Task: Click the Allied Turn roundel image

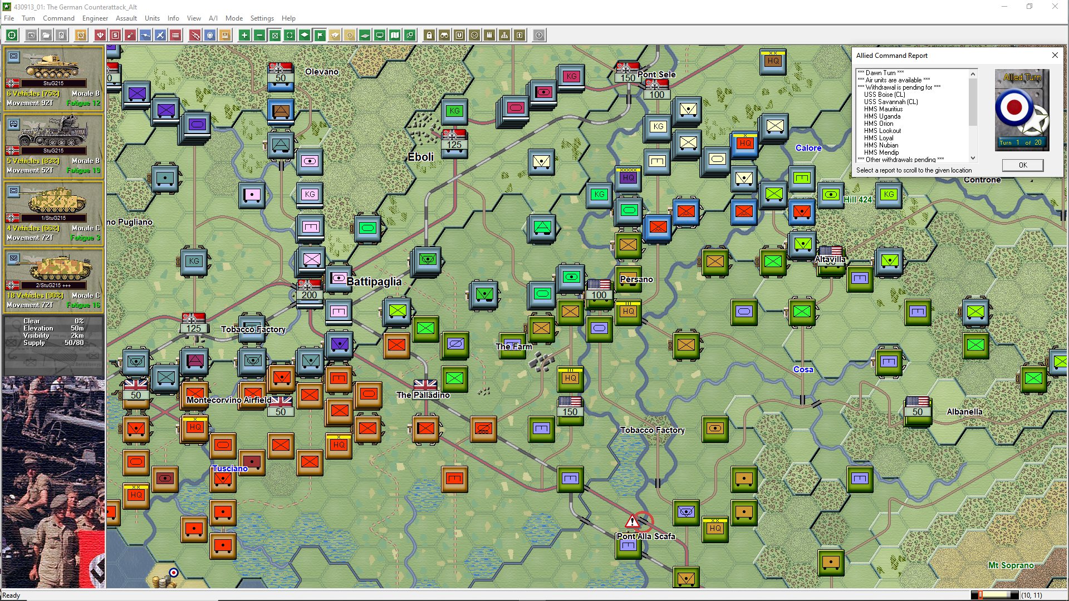Action: tap(1022, 110)
